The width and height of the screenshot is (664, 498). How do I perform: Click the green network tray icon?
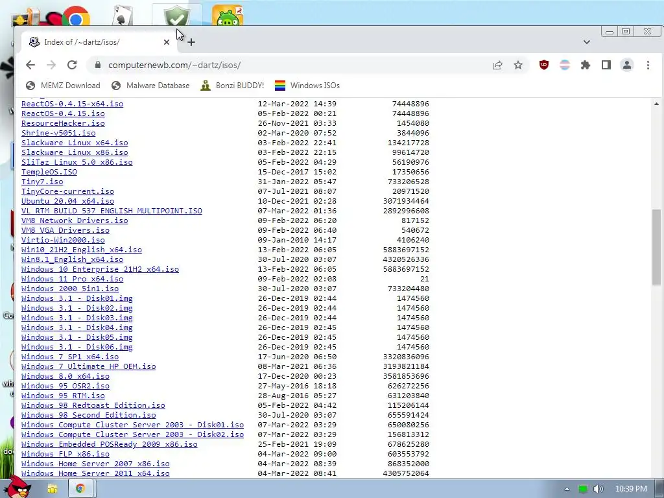point(583,489)
